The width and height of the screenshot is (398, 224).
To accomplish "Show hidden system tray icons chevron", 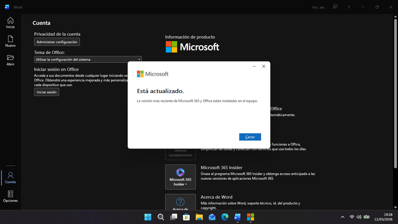I will [342, 217].
